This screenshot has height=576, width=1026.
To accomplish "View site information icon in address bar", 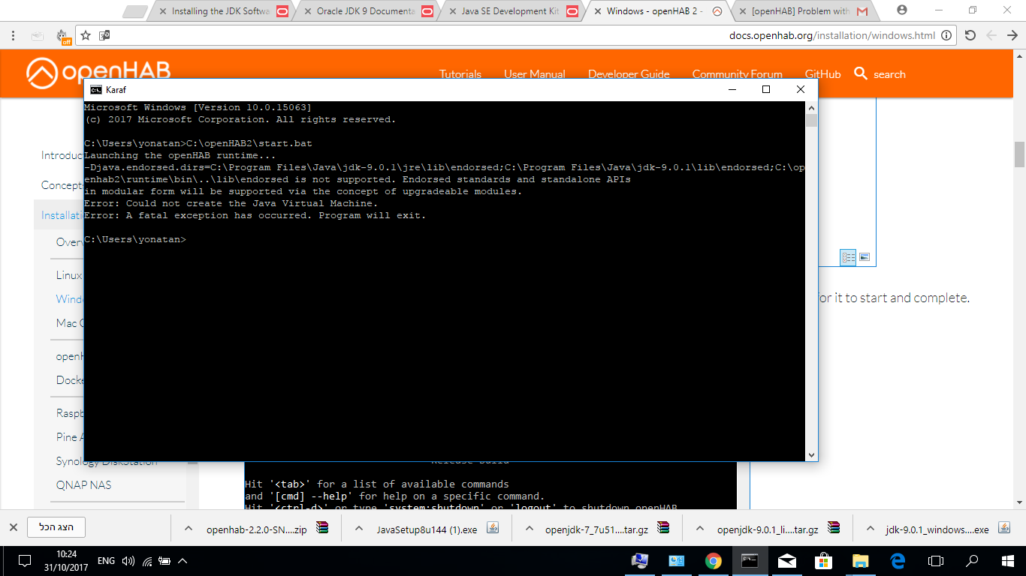I will click(x=946, y=35).
